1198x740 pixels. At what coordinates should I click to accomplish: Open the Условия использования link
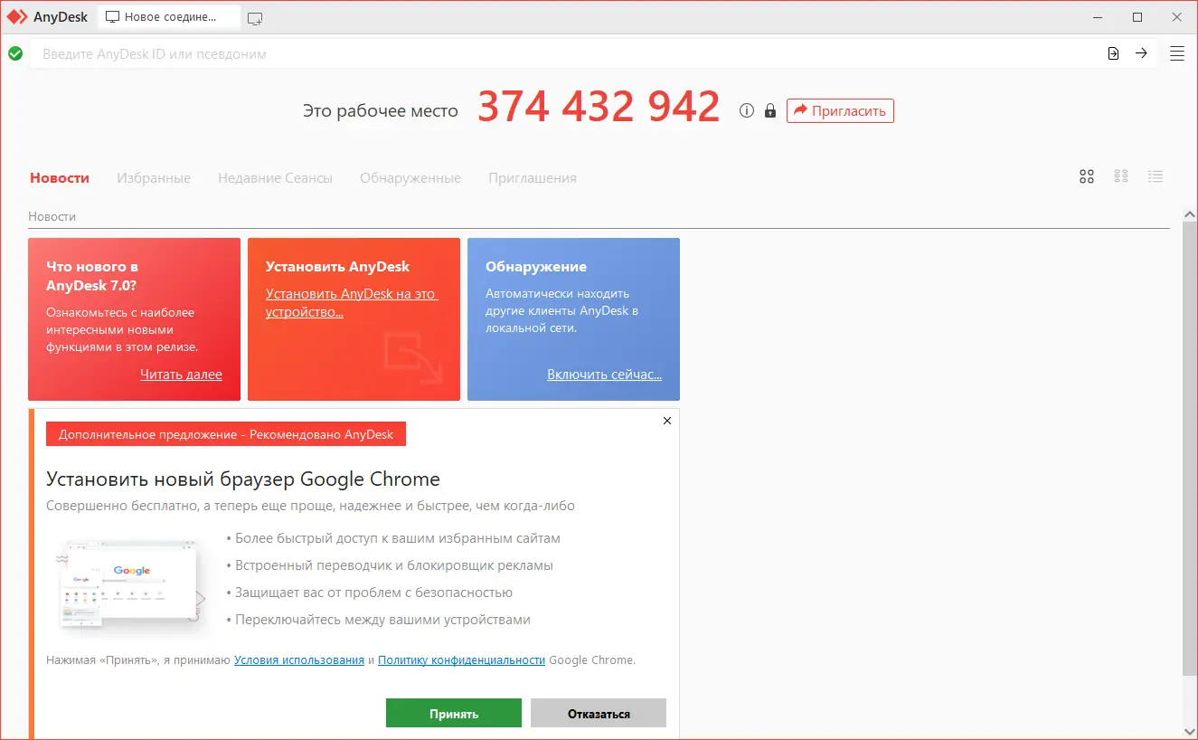[299, 660]
